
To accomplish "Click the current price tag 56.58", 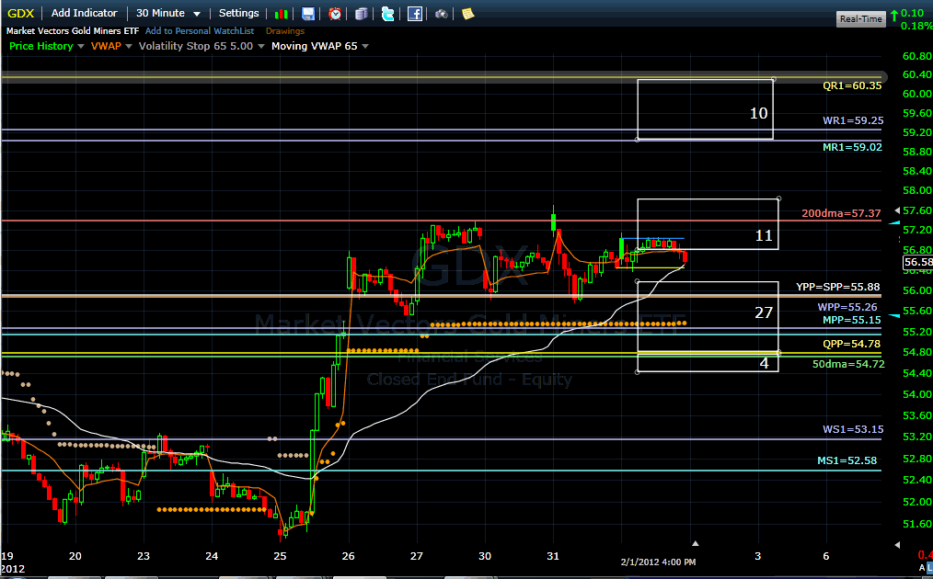I will coord(917,262).
